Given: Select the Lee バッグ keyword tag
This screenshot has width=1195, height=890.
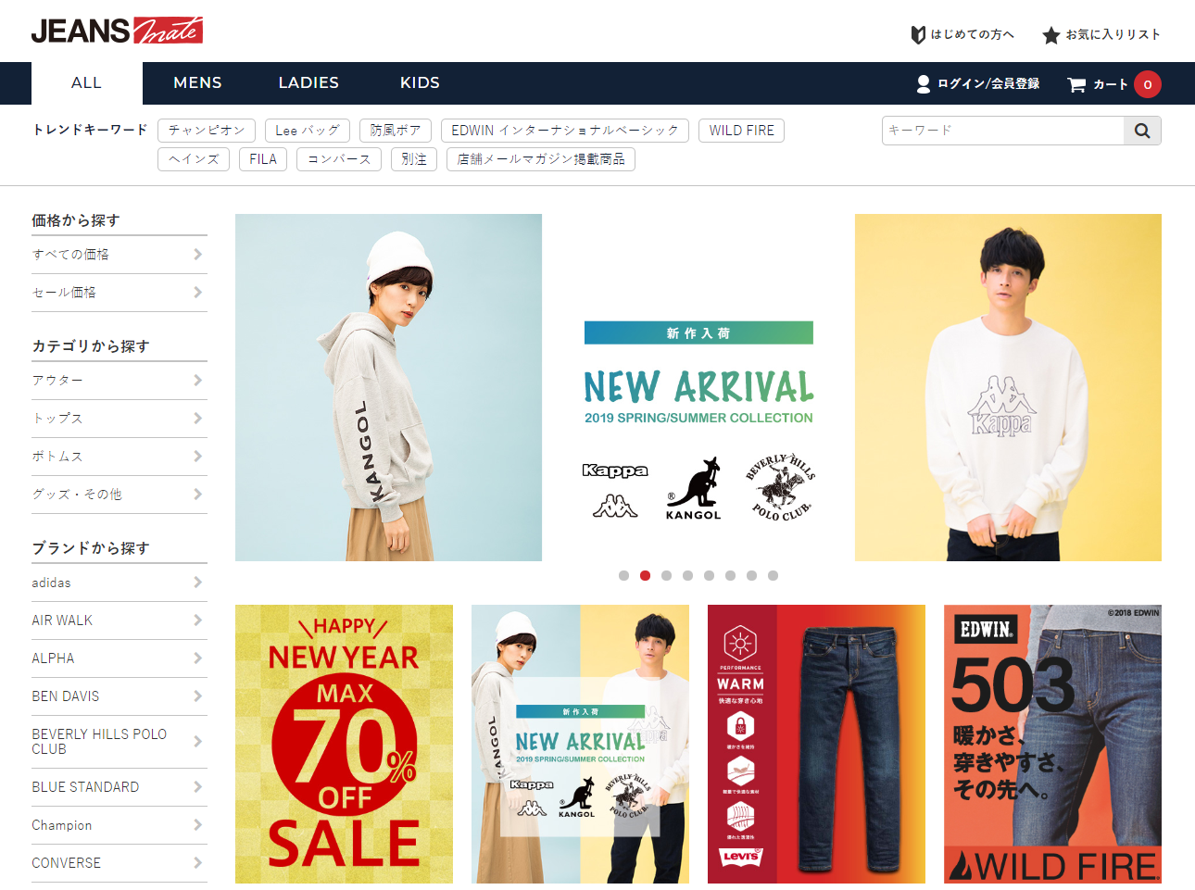Looking at the screenshot, I should pyautogui.click(x=308, y=131).
